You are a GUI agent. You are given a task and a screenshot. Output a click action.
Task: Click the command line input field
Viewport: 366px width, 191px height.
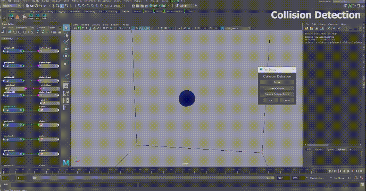tap(74, 185)
